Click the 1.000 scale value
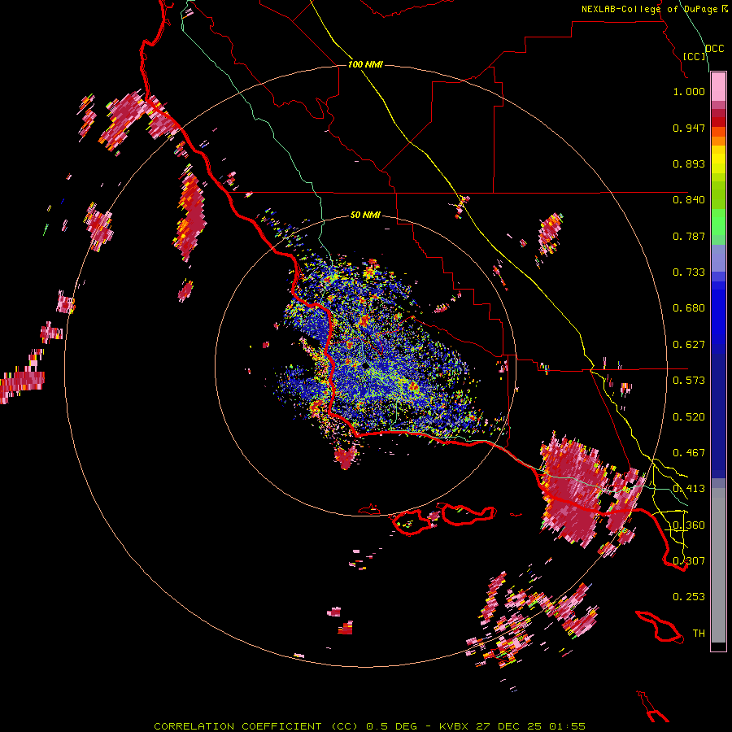The image size is (732, 732). click(x=689, y=91)
